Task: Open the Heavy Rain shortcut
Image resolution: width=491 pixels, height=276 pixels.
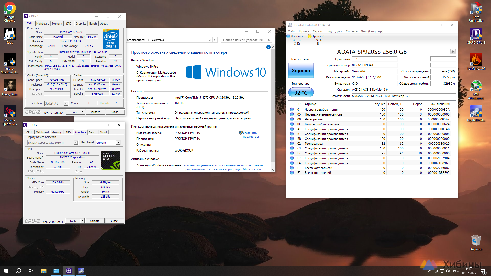Action: [x=9, y=88]
